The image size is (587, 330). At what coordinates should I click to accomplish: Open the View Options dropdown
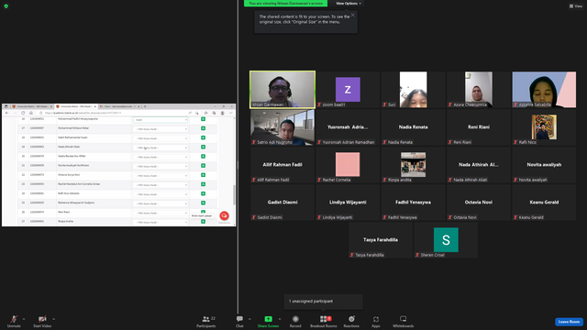coord(349,4)
